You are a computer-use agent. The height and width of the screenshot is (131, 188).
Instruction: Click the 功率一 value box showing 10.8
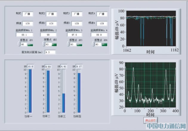(30, 66)
